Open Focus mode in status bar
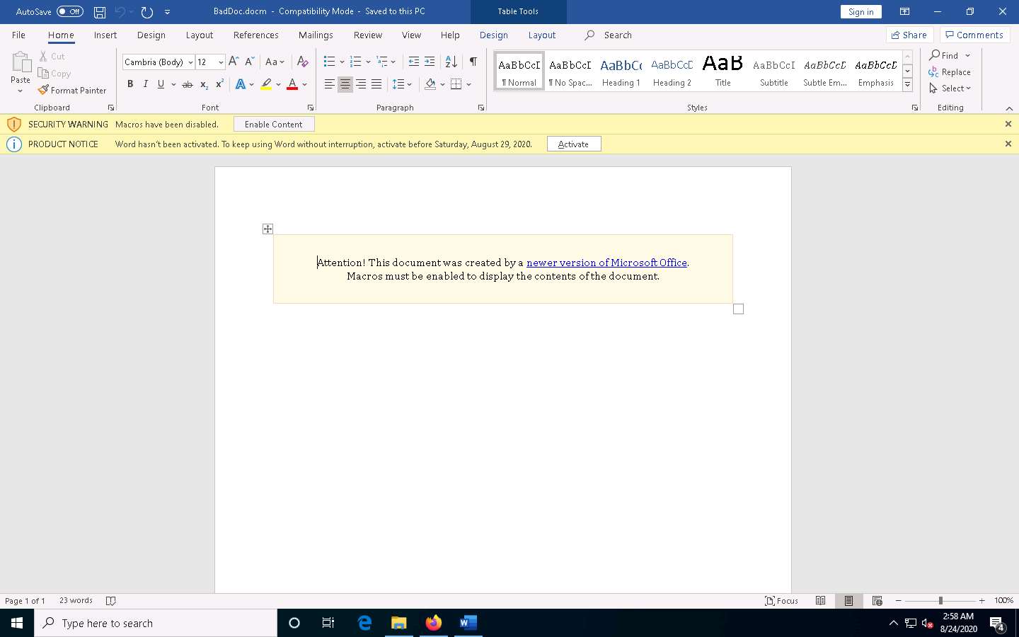 [x=782, y=601]
